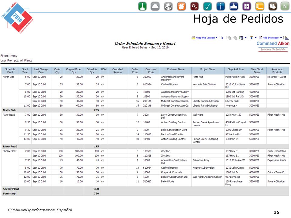Select the 'Anderson and Rivard Masonry' customer cell
This screenshot has width=291, height=218.
[176, 78]
